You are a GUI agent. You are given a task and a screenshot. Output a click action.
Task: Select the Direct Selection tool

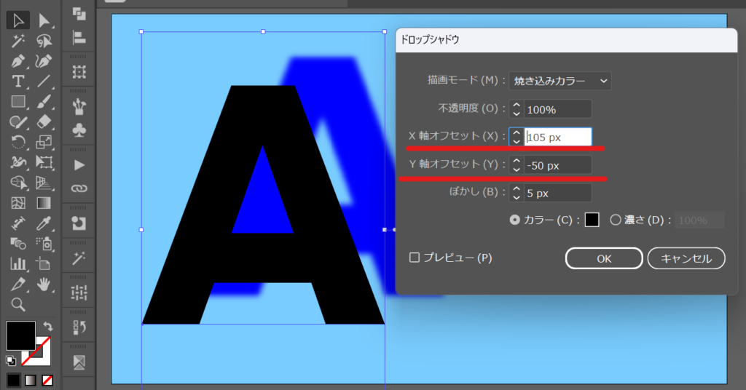44,20
